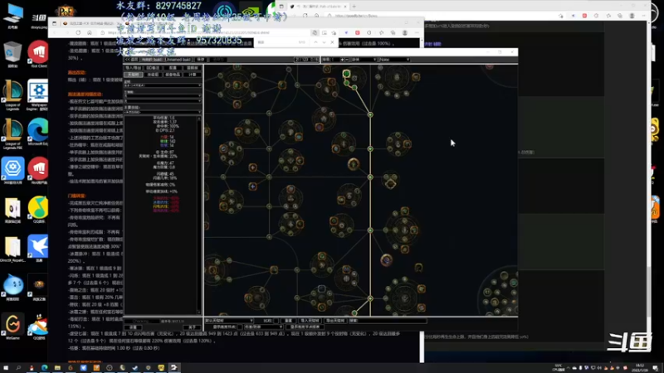Open the Recycle Bin desktop icon
This screenshot has height=373, width=664.
pos(12,55)
